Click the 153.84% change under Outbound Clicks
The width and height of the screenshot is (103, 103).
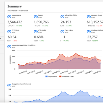click(95, 41)
